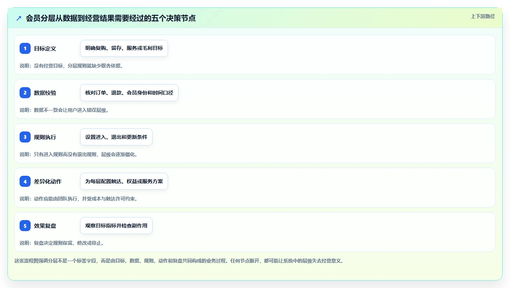
Task: Click the 数据校验 step title
Action: click(x=45, y=93)
